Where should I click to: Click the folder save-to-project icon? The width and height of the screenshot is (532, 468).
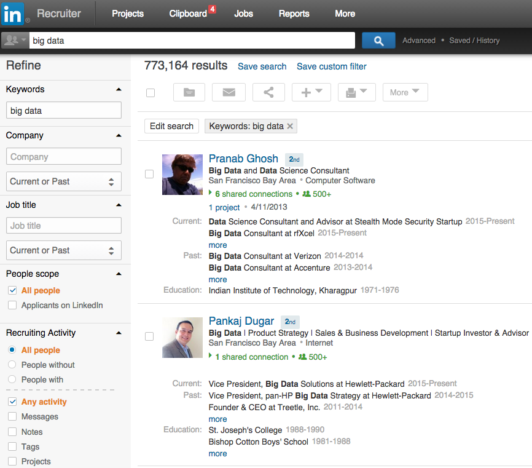189,92
